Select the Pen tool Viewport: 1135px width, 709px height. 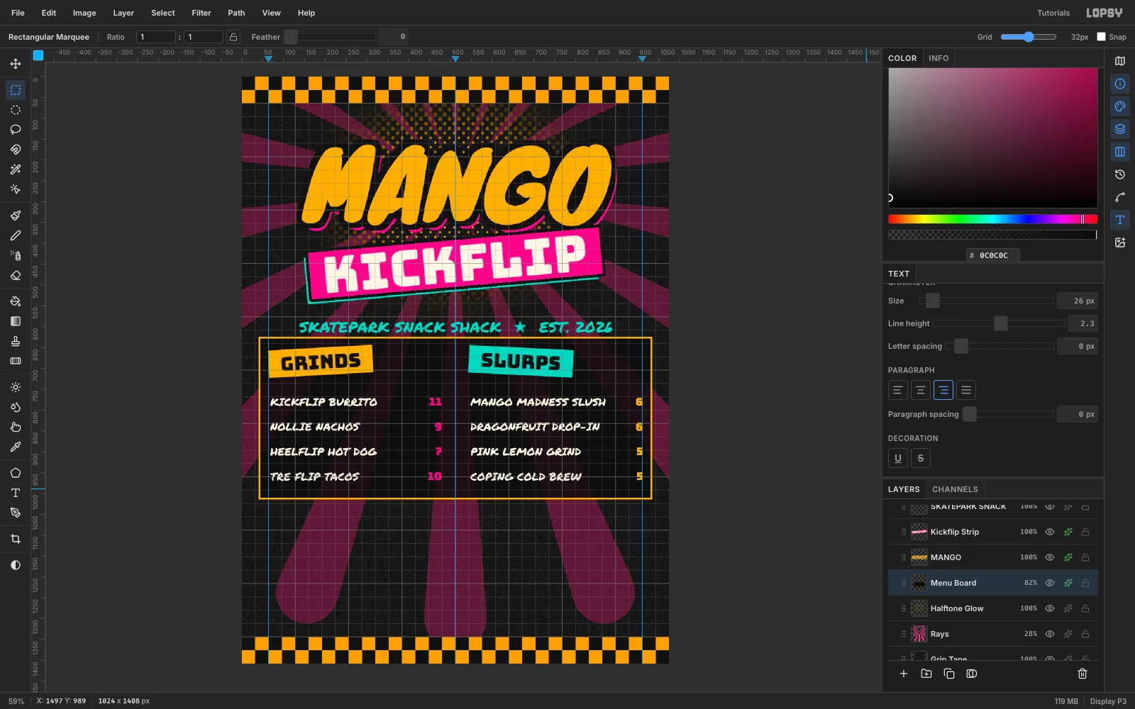coord(16,513)
